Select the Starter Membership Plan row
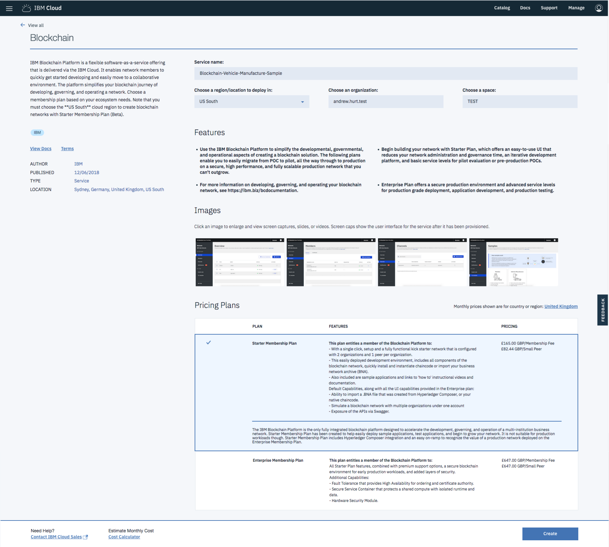609x547 pixels. (386, 392)
